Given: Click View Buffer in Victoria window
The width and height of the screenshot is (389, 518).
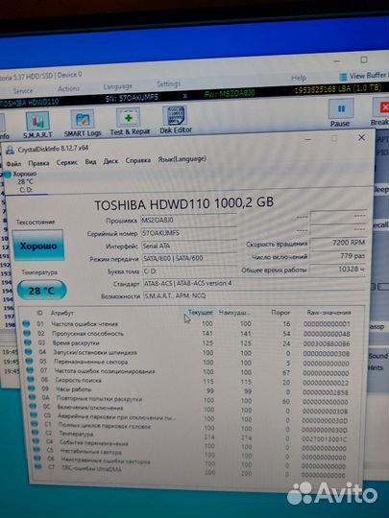Looking at the screenshot, I should tap(364, 76).
